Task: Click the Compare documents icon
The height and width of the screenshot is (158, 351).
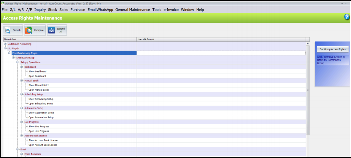Action: [29, 30]
